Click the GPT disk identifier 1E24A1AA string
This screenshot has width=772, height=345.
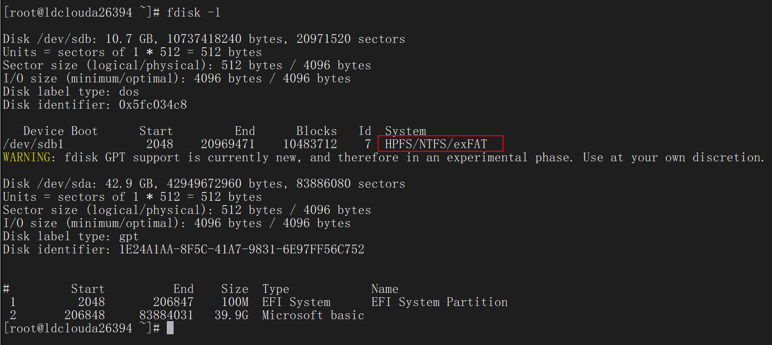point(241,249)
